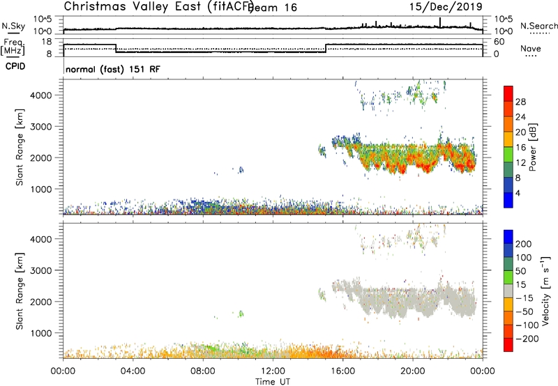558x386 pixels.
Task: Select the 'Time UT' axis title
Action: (273, 382)
